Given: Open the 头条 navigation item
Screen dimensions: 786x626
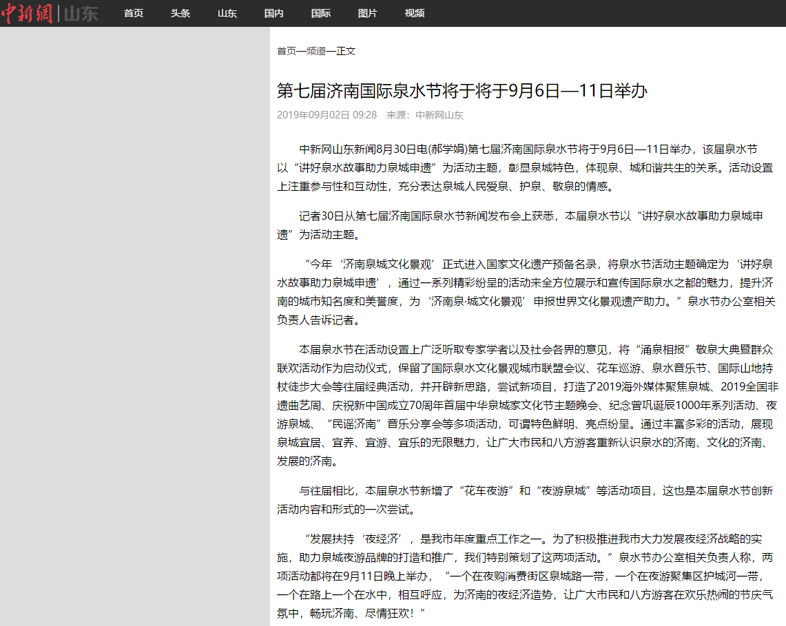Looking at the screenshot, I should [180, 14].
